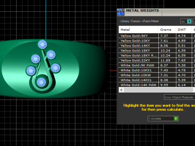This screenshot has width=195, height=146.
Task: Click the horizontal scrollbar track in table
Action: click(158, 90)
